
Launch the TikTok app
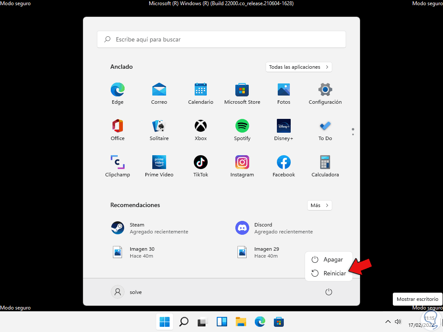coord(201,166)
